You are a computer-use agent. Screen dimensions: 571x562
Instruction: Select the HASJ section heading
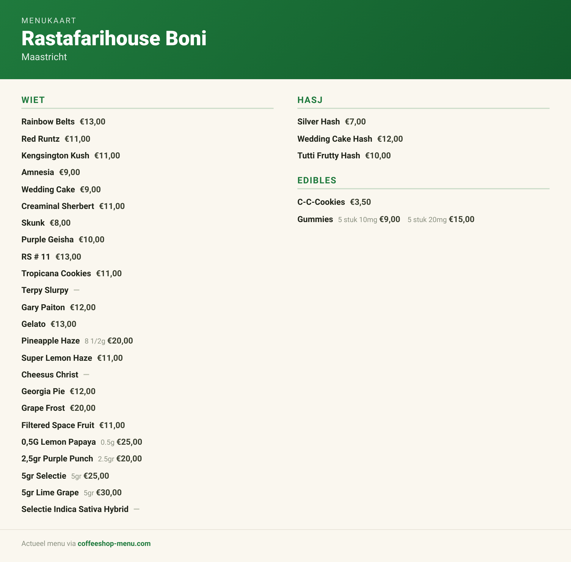tap(310, 100)
